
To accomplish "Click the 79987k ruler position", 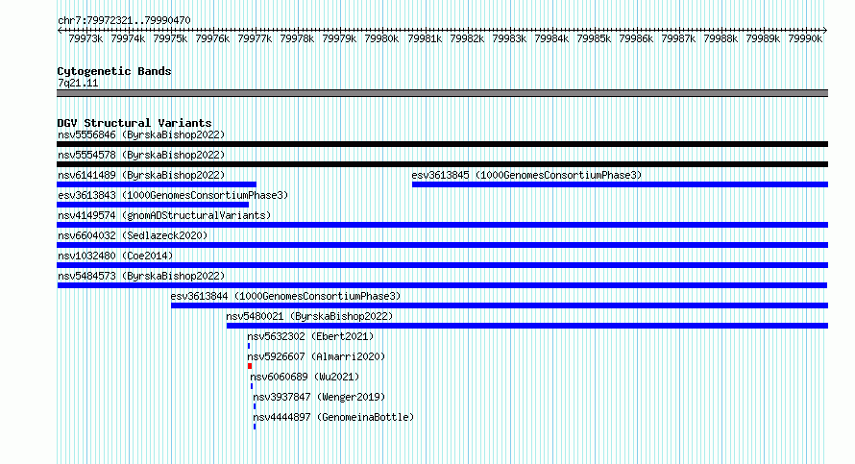I will coord(678,38).
